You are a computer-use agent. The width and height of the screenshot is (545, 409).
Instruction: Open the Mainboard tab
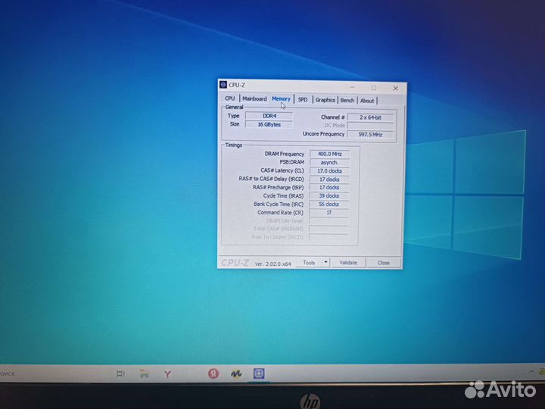pos(254,98)
